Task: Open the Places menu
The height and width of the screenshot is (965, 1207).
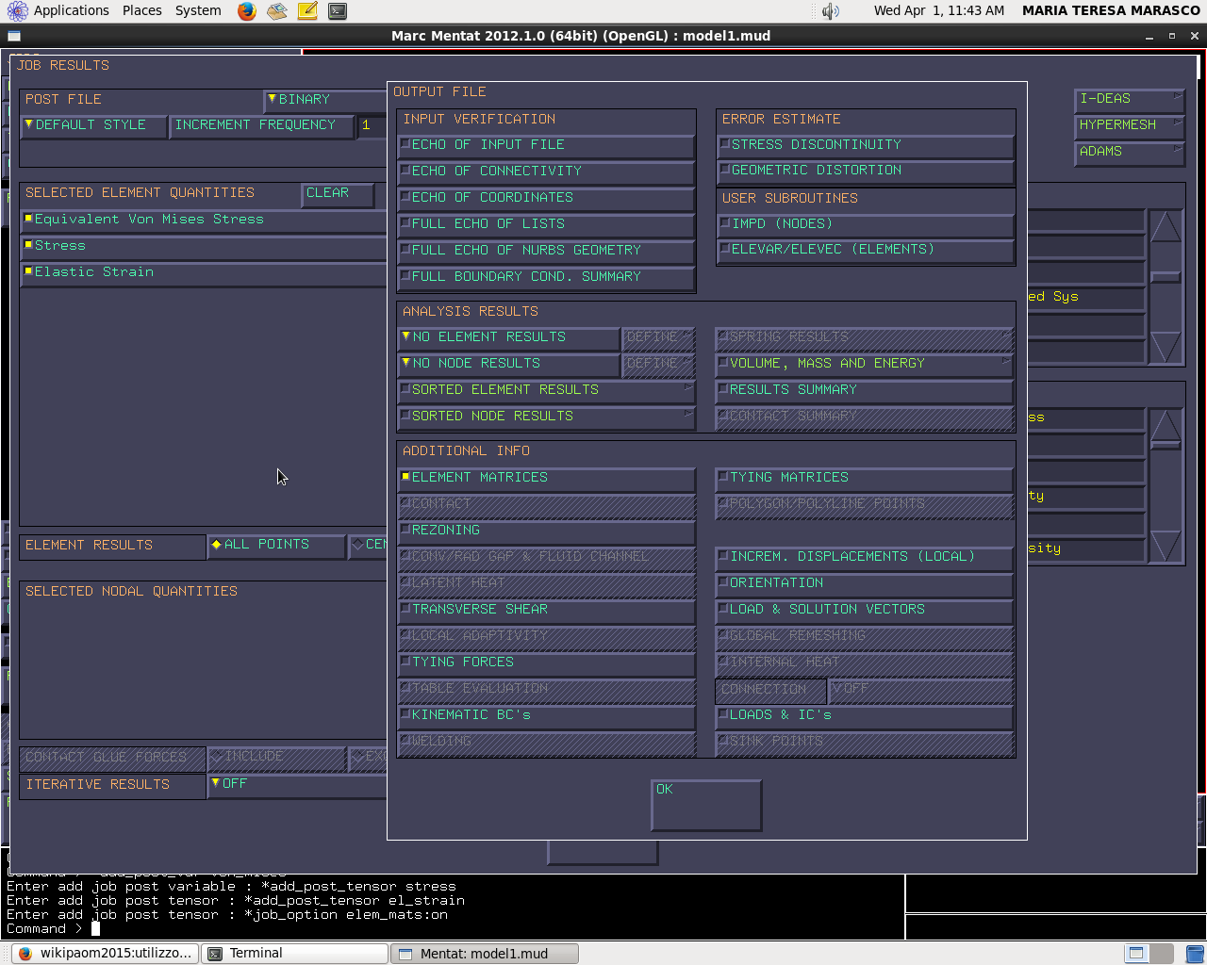Action: pos(142,11)
